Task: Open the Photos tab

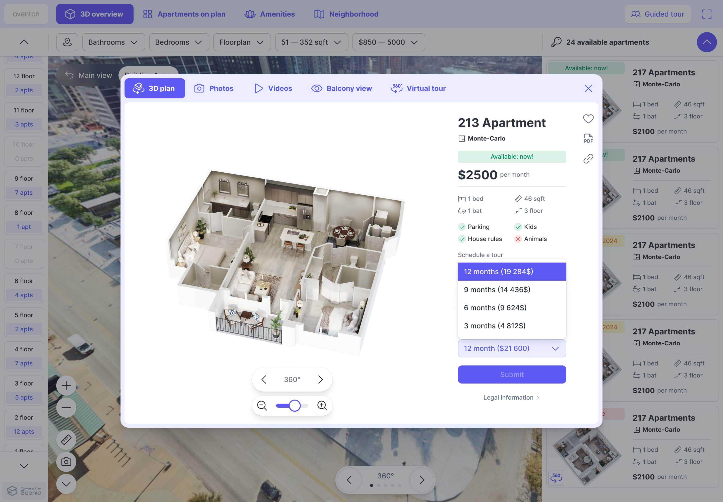Action: pos(214,88)
